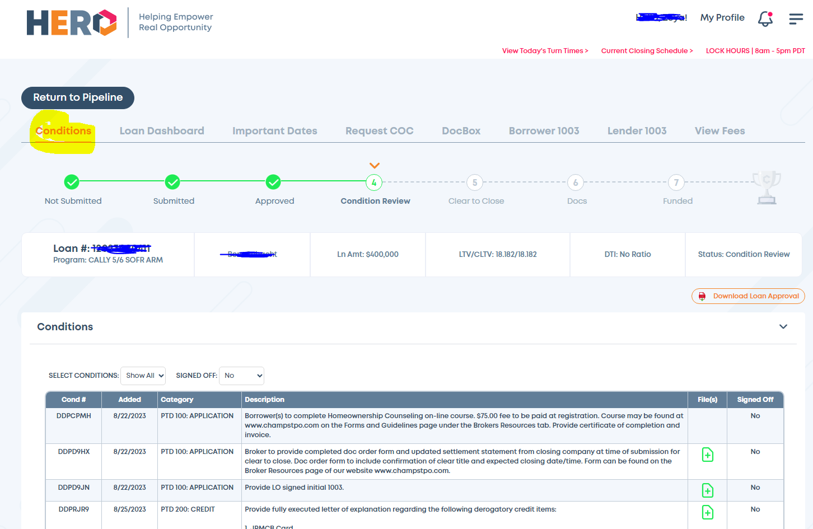Click the Category column header
813x529 pixels.
199,400
